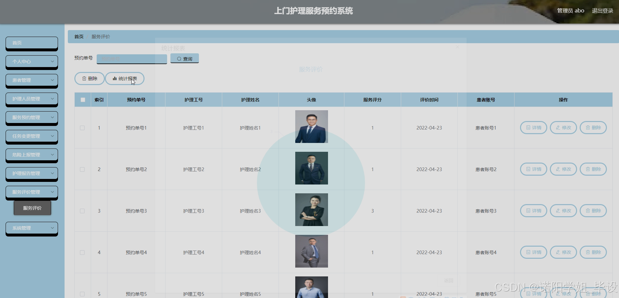Check the row 5 checkbox
The width and height of the screenshot is (619, 298).
[82, 294]
